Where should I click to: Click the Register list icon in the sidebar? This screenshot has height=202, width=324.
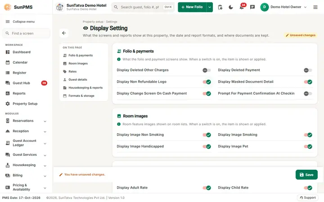tap(8, 73)
